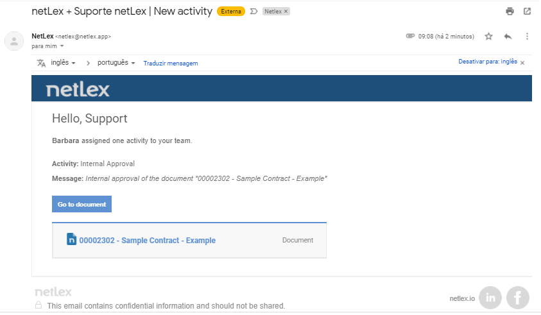Click the 'Go to document' button
The height and width of the screenshot is (315, 541).
pos(82,204)
